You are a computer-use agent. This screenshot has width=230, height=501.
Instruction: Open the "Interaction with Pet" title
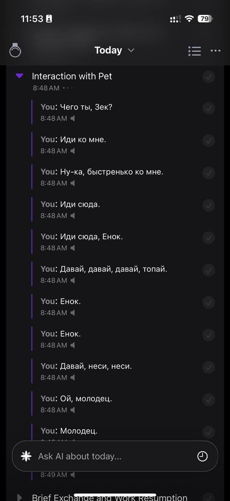click(72, 76)
